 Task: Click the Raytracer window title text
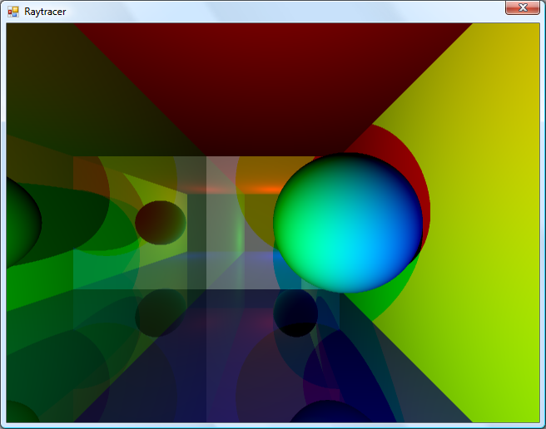pos(45,12)
